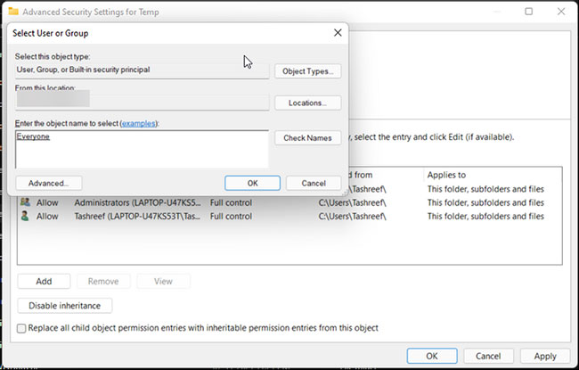Click Applies to value in Administrators row
Screen dimensions: 579x370
pos(485,202)
